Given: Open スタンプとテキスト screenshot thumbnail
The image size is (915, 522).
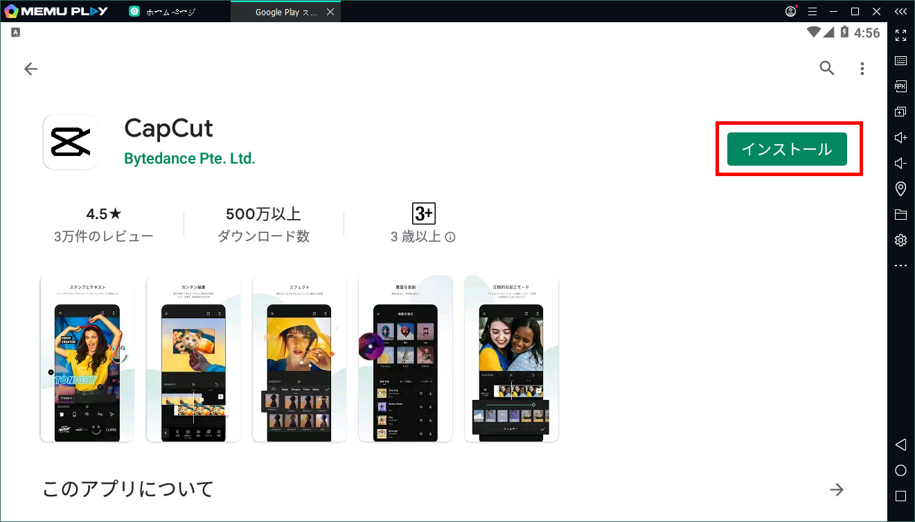Looking at the screenshot, I should pyautogui.click(x=87, y=358).
